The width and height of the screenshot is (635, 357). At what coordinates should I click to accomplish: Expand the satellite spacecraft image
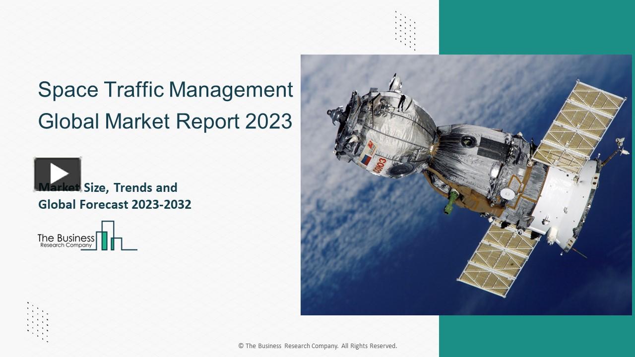coord(466,183)
